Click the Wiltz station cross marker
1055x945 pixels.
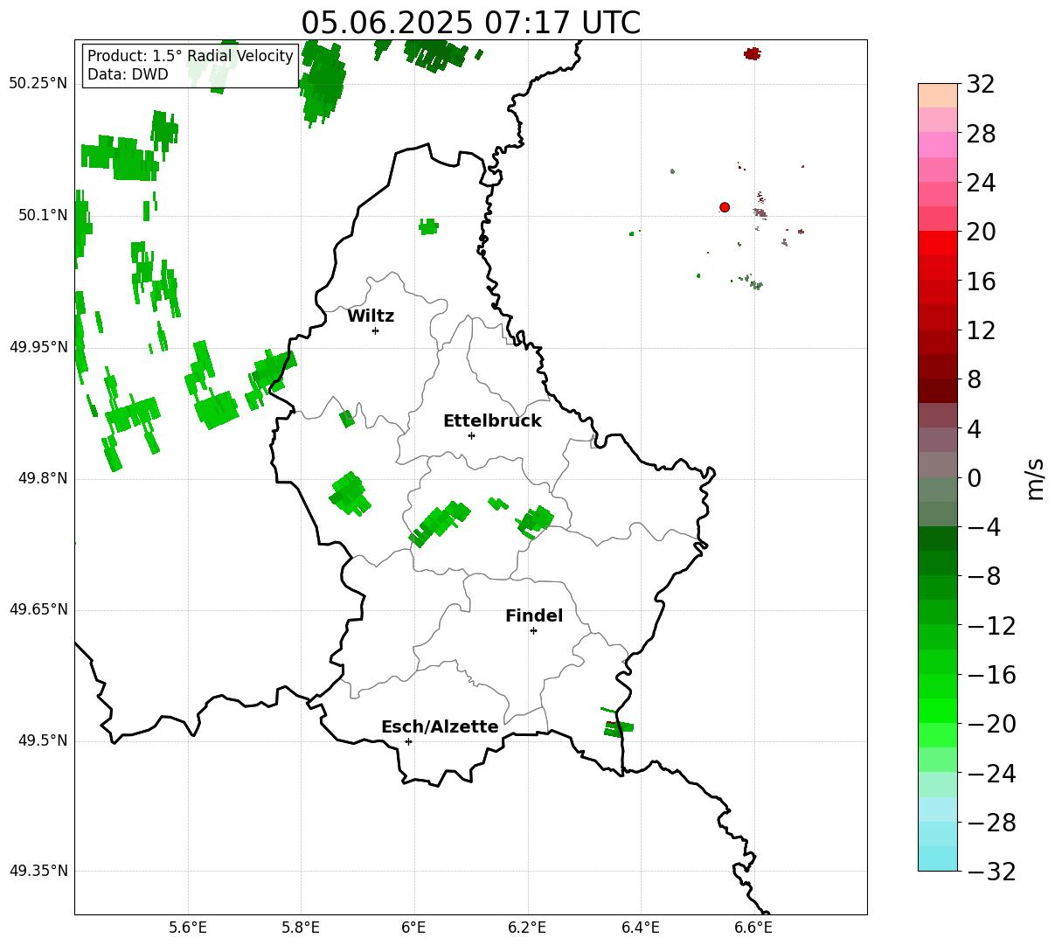375,330
